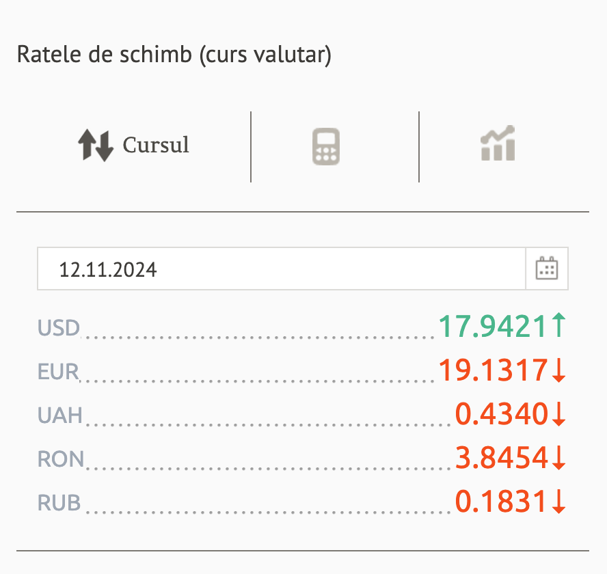The height and width of the screenshot is (574, 607).
Task: Click the red down arrow beside EUR rate
Action: point(558,370)
